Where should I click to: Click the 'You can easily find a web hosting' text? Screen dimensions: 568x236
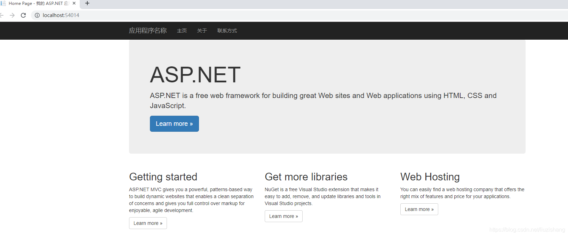point(462,193)
